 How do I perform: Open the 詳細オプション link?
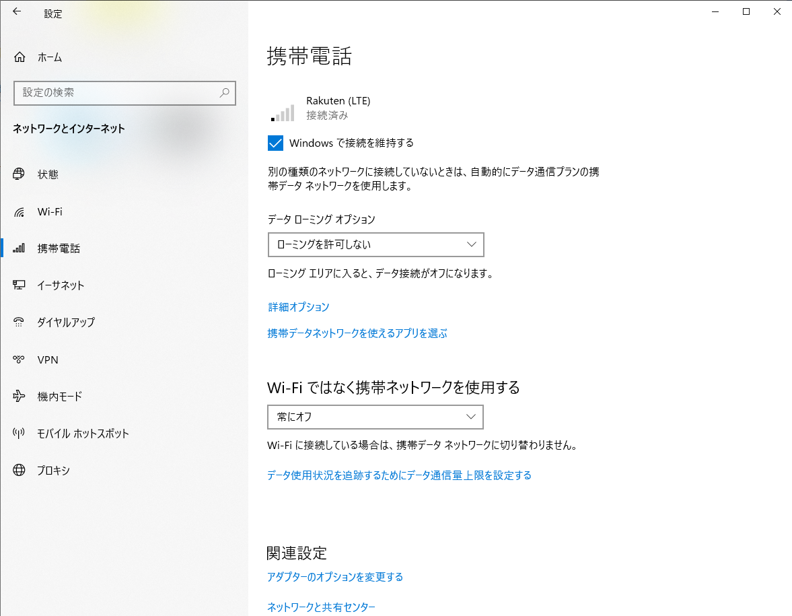coord(298,307)
